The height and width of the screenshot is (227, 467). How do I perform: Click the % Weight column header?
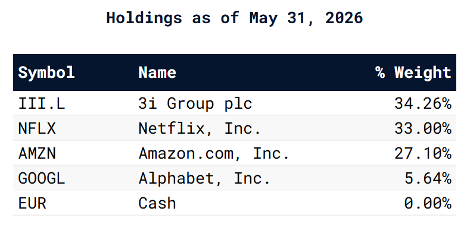coord(413,72)
